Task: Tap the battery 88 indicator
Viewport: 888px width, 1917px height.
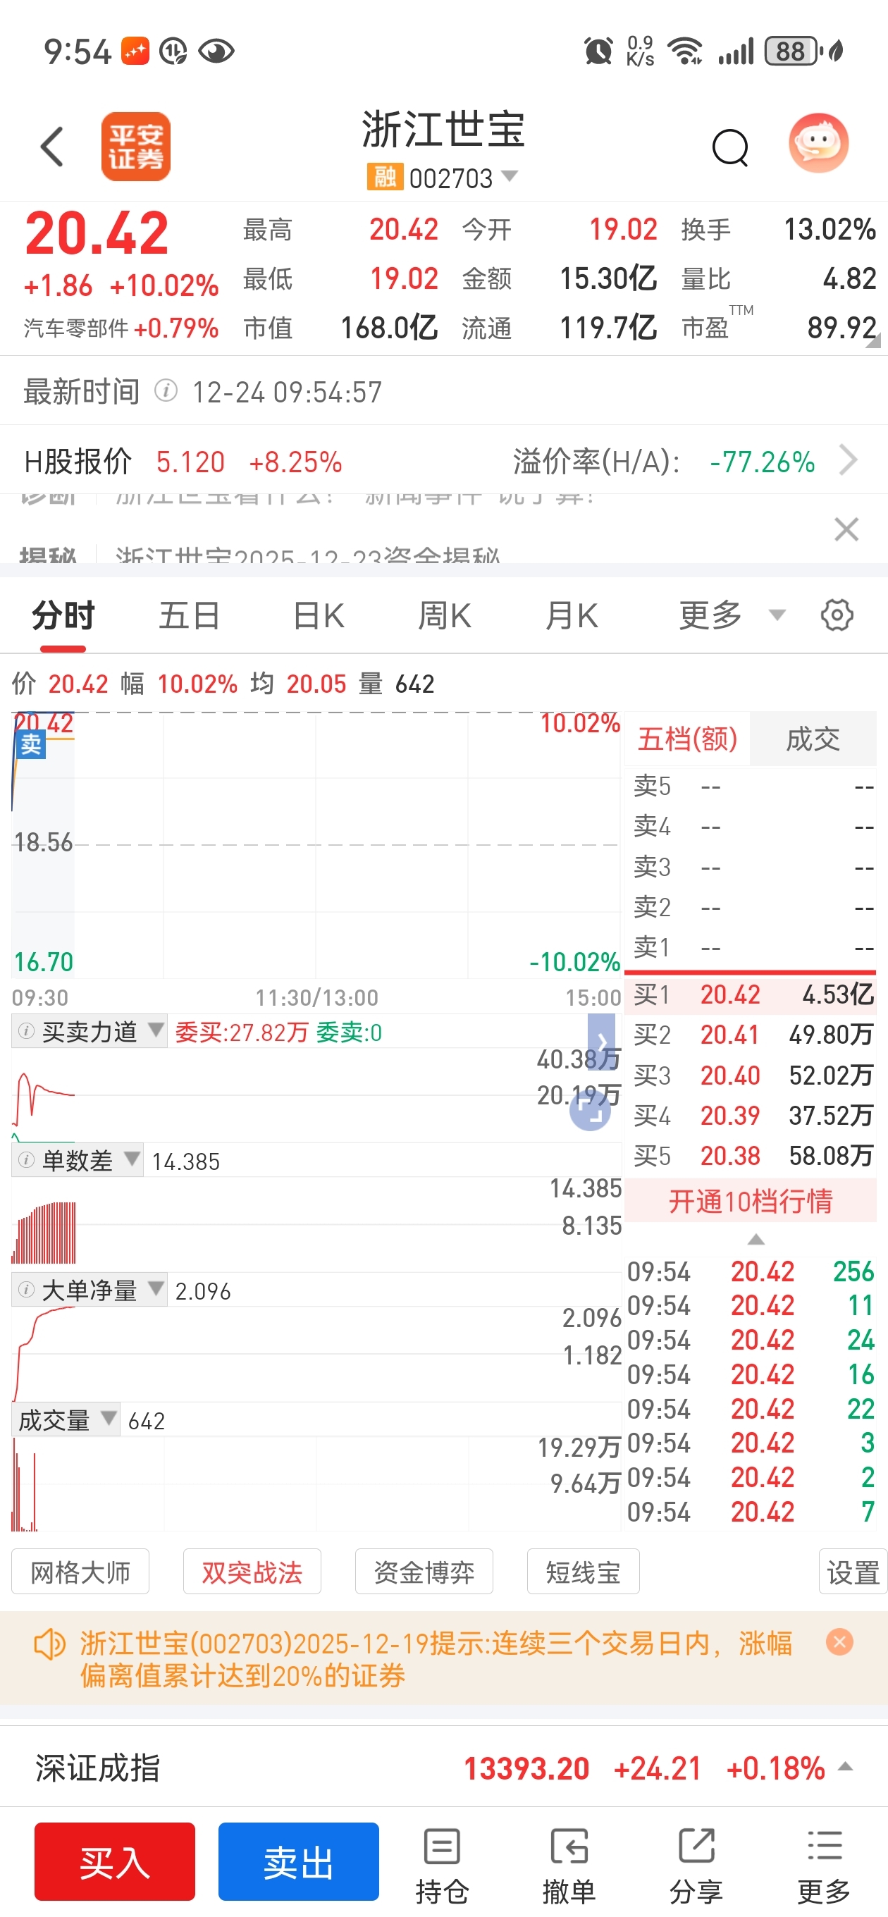Action: [792, 51]
